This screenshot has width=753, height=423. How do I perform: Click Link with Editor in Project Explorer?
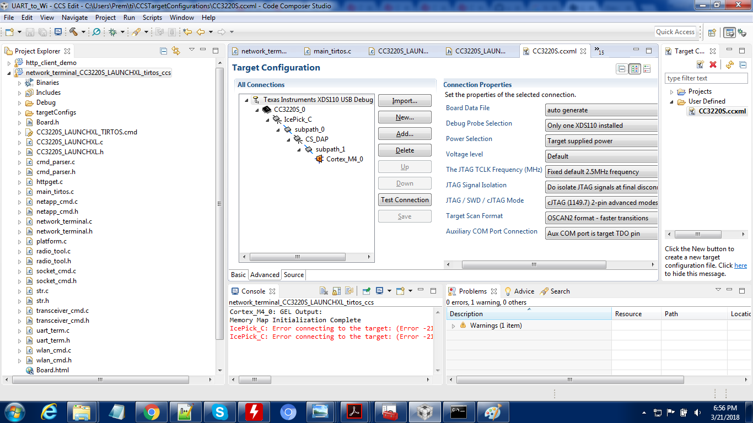coord(176,51)
